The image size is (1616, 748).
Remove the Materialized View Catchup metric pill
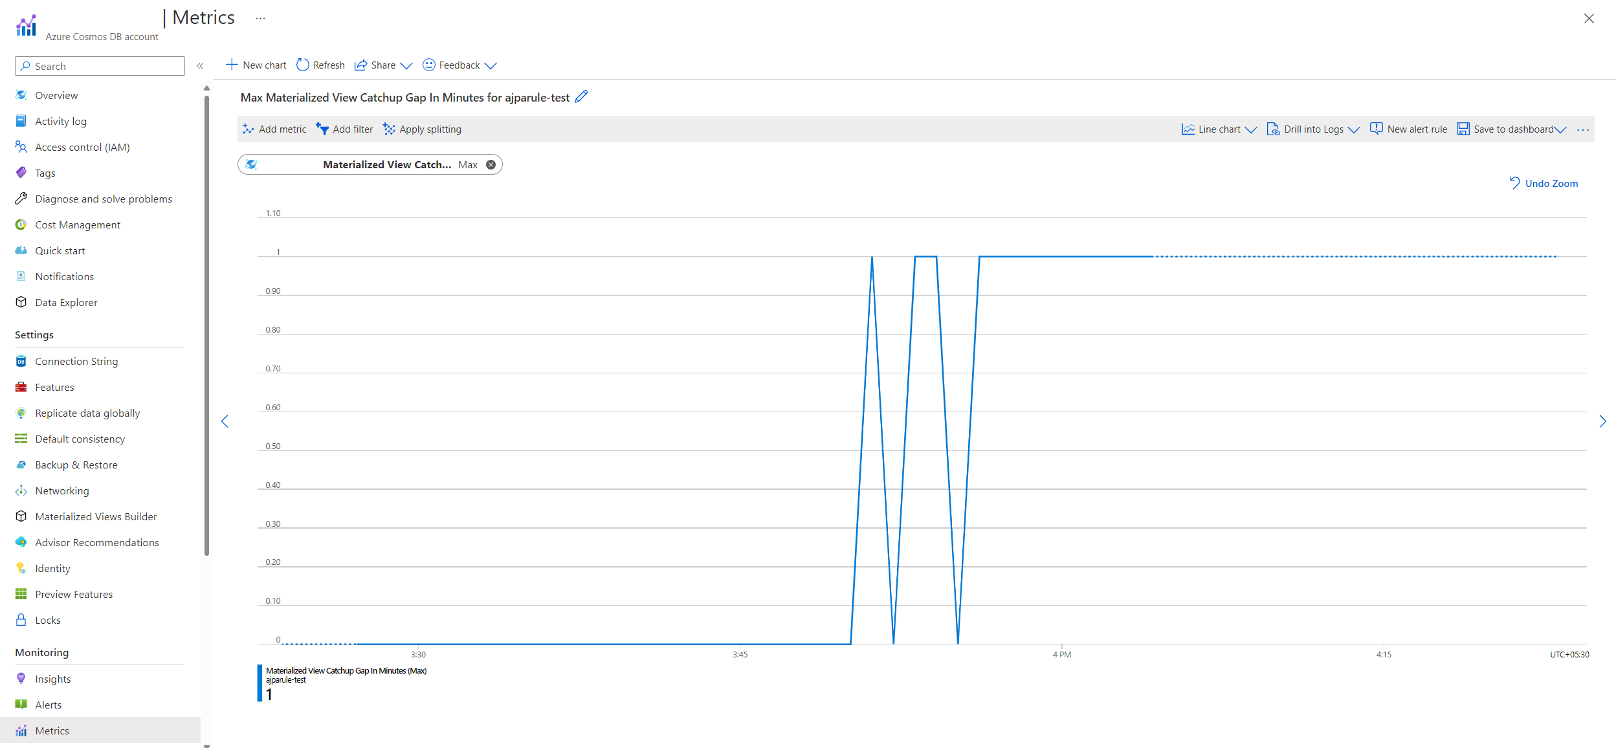491,165
